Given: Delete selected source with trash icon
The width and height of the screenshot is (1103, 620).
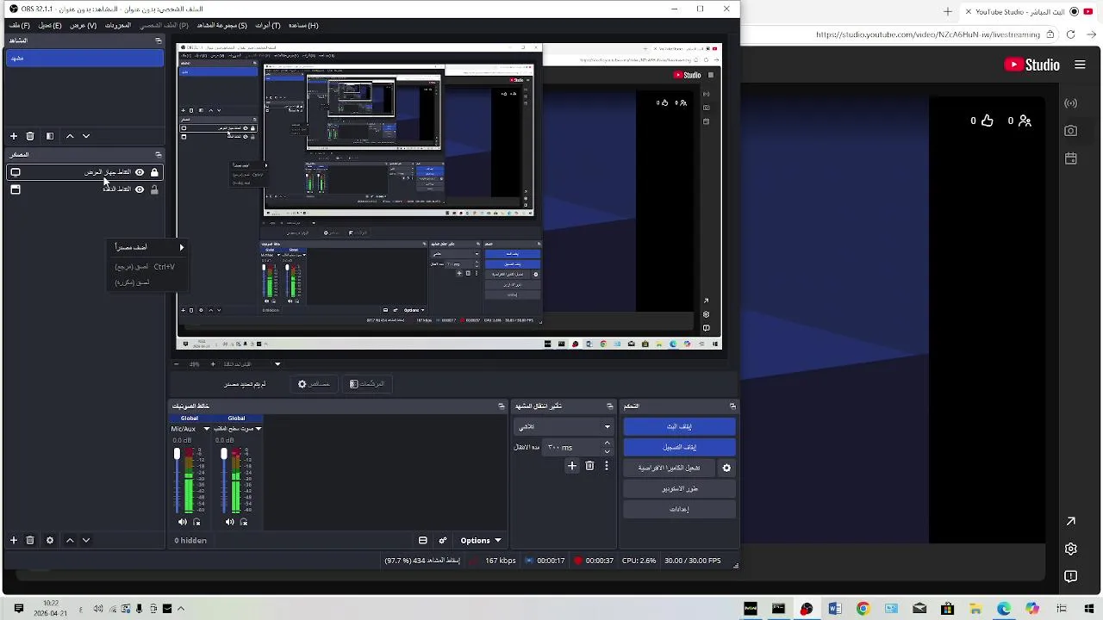Looking at the screenshot, I should click(x=30, y=540).
